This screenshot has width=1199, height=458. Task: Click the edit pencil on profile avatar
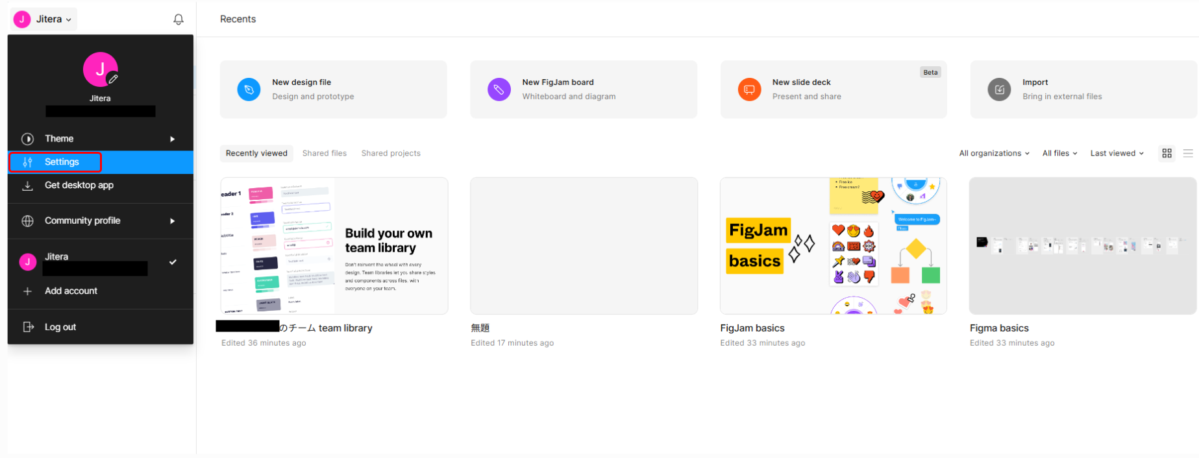[x=113, y=79]
